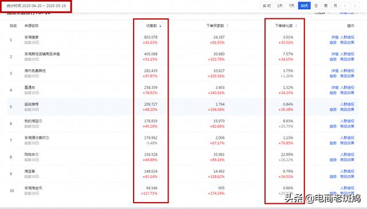Image resolution: width=367 pixels, height=209 pixels.
Task: Open 详情 link for 手淘搜索 row
Action: tap(335, 37)
